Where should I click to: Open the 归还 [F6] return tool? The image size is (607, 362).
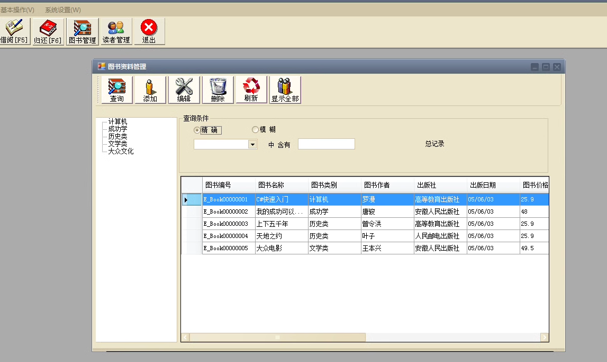48,31
